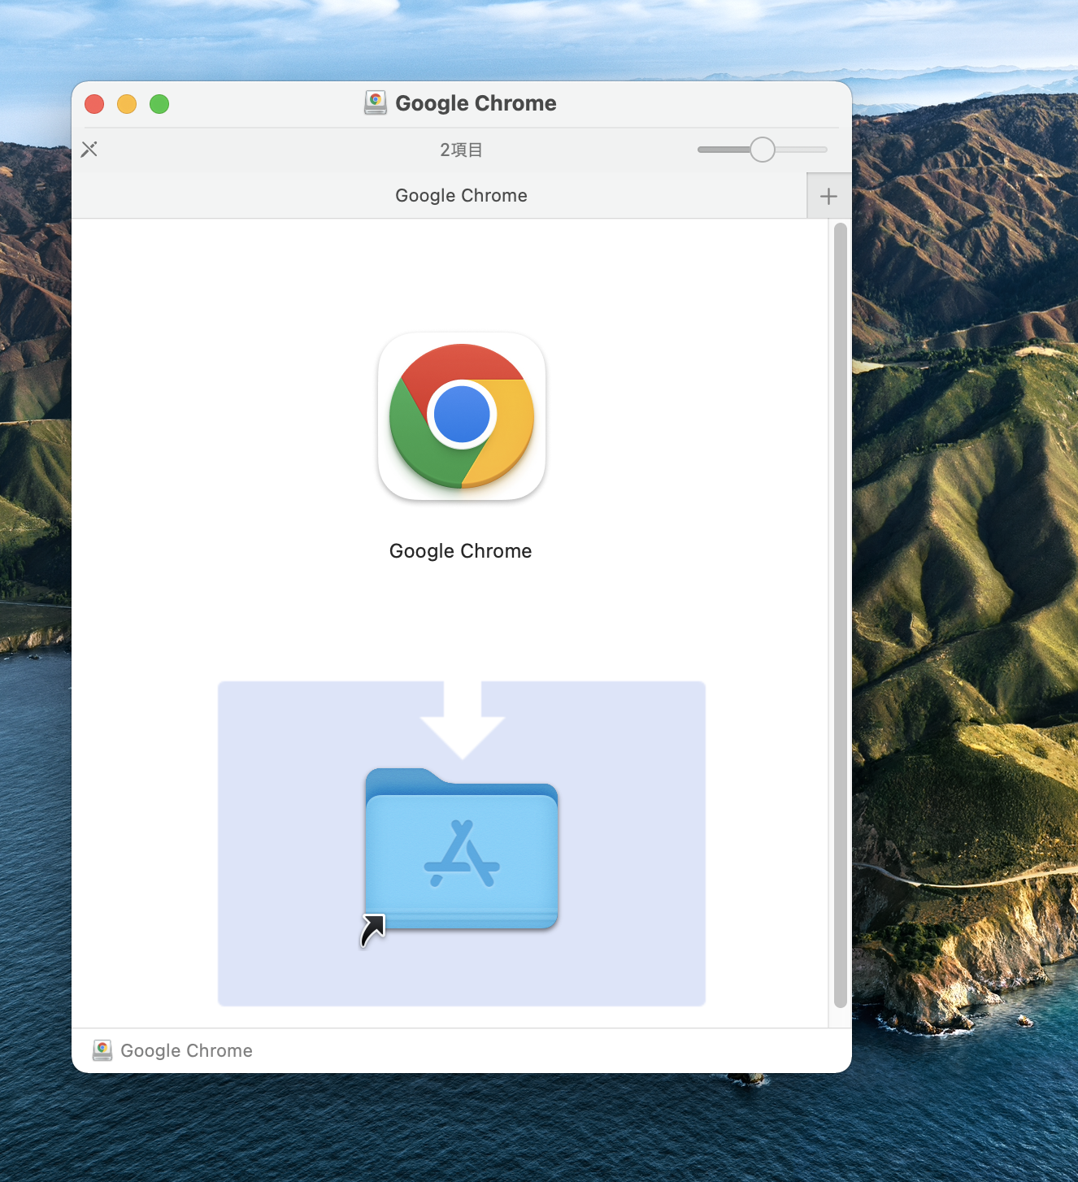Click the 2項目 item count text
Image resolution: width=1078 pixels, height=1182 pixels.
pyautogui.click(x=461, y=150)
